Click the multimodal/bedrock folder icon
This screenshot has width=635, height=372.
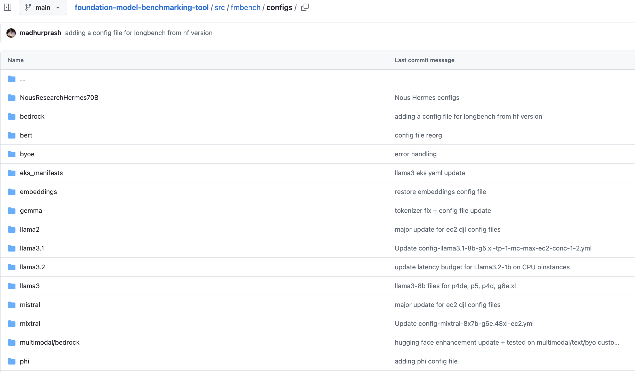coord(12,342)
